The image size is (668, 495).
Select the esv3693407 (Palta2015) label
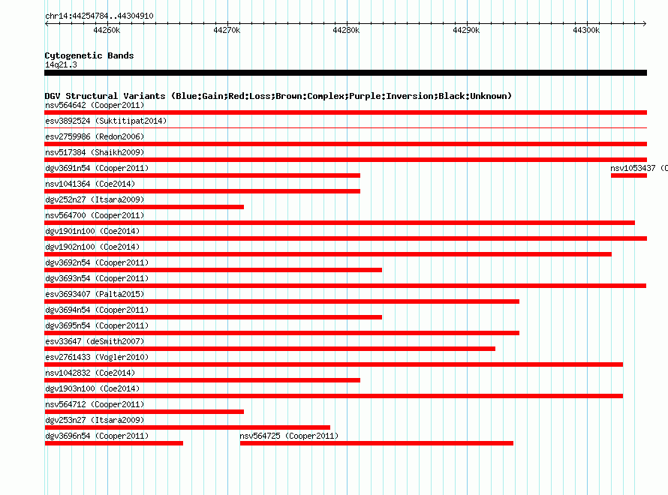tap(95, 294)
